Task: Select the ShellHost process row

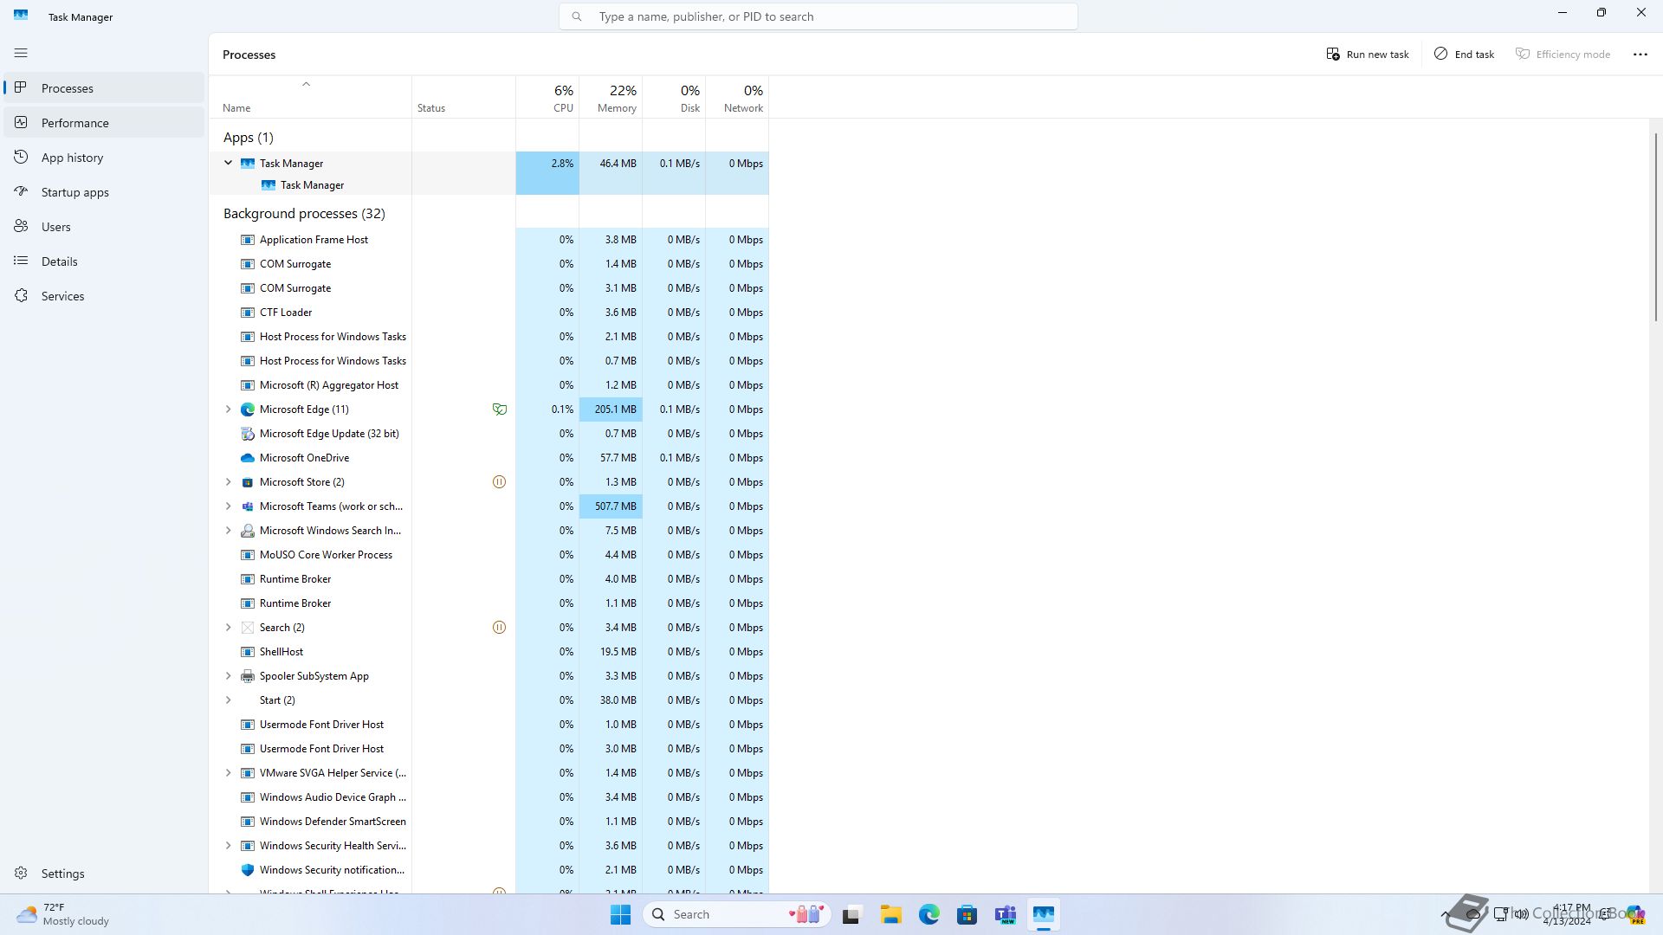Action: click(x=489, y=652)
